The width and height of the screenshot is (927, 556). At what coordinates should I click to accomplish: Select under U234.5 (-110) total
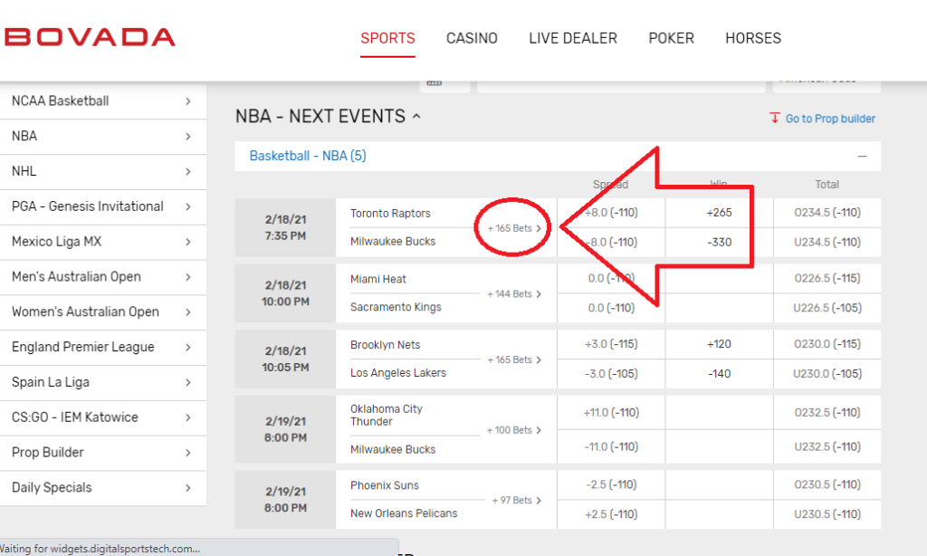point(827,242)
